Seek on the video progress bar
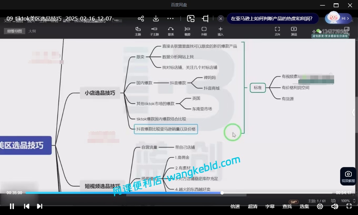The image size is (358, 215). pos(179,193)
